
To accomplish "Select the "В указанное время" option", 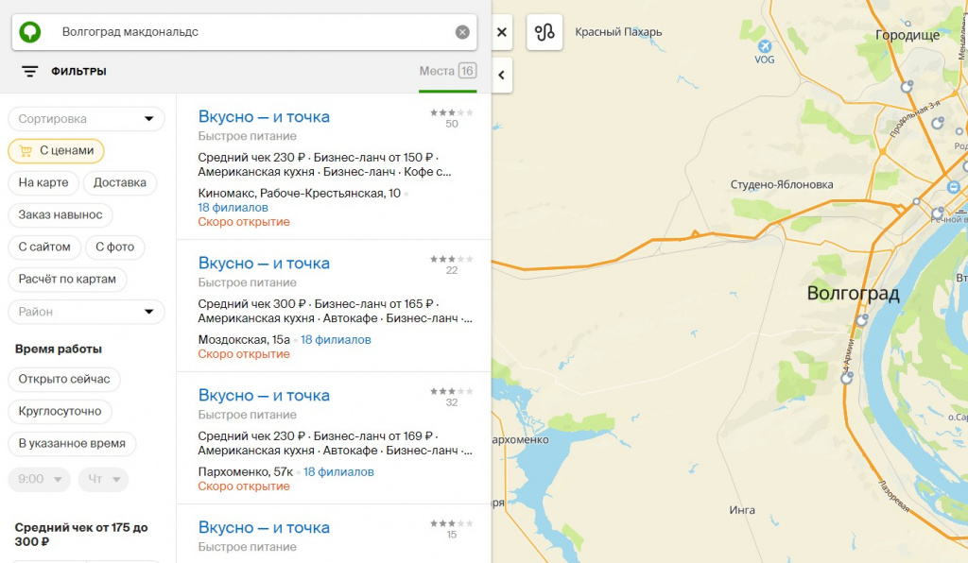I will (73, 444).
